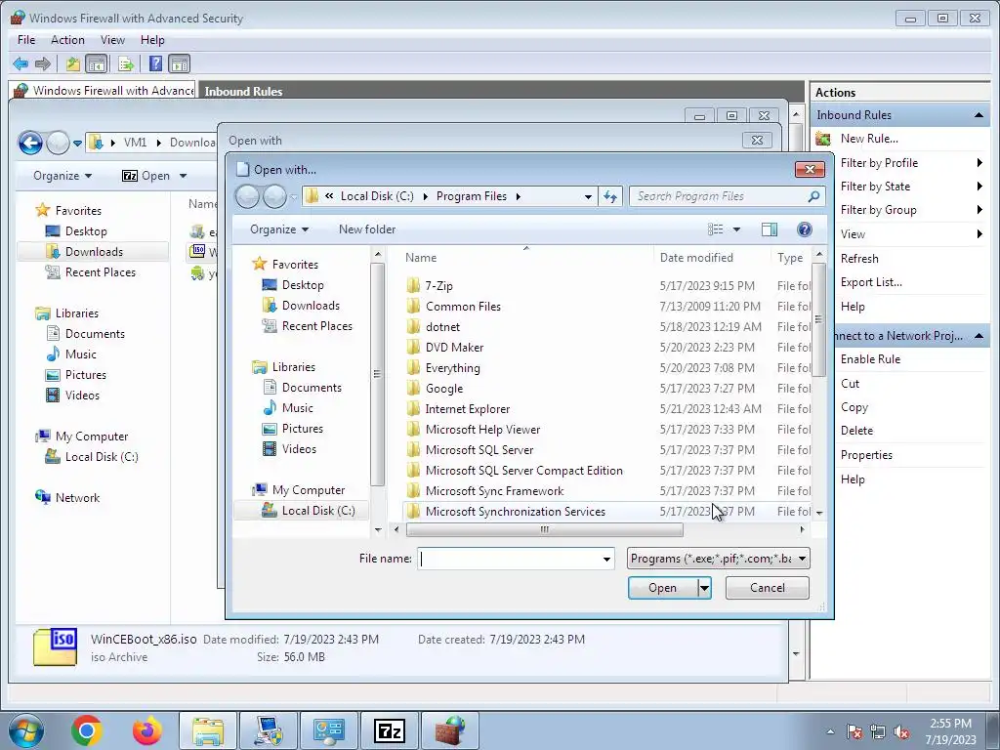1000x750 pixels.
Task: Click the search magnifier in Search Program Files
Action: click(x=813, y=196)
